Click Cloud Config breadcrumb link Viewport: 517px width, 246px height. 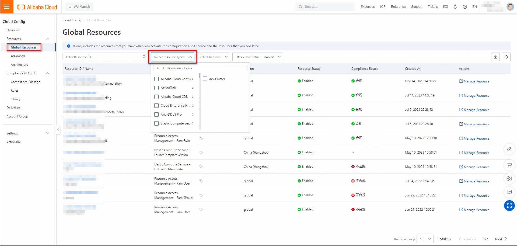coord(72,20)
